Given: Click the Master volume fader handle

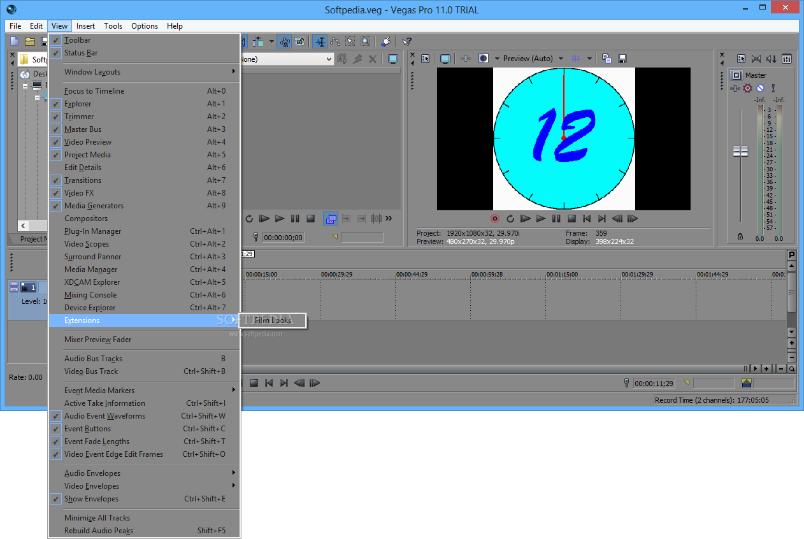Looking at the screenshot, I should pyautogui.click(x=740, y=151).
